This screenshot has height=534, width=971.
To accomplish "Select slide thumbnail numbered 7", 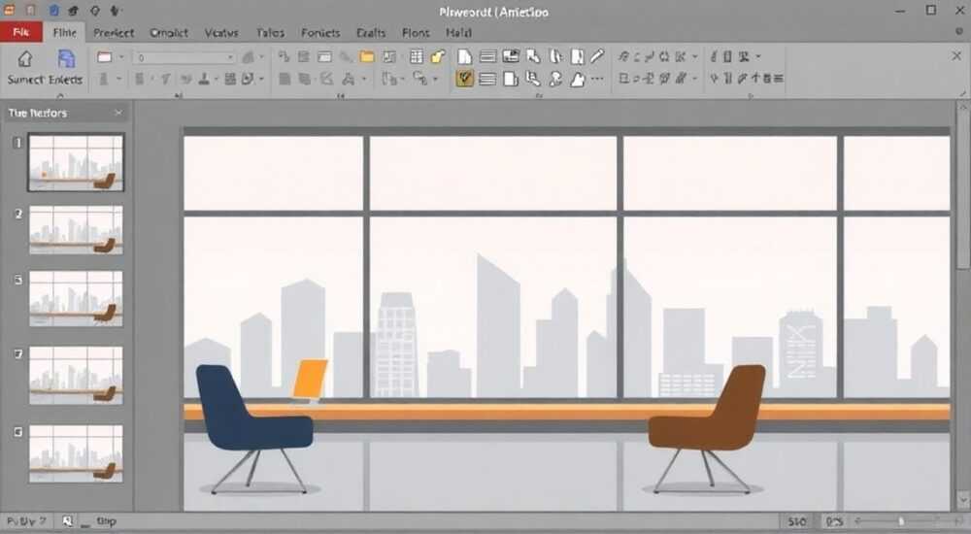I will [76, 376].
